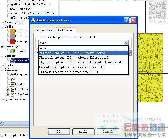Collapse the Solution tree node
The width and height of the screenshot is (168, 139).
[x=2, y=70]
